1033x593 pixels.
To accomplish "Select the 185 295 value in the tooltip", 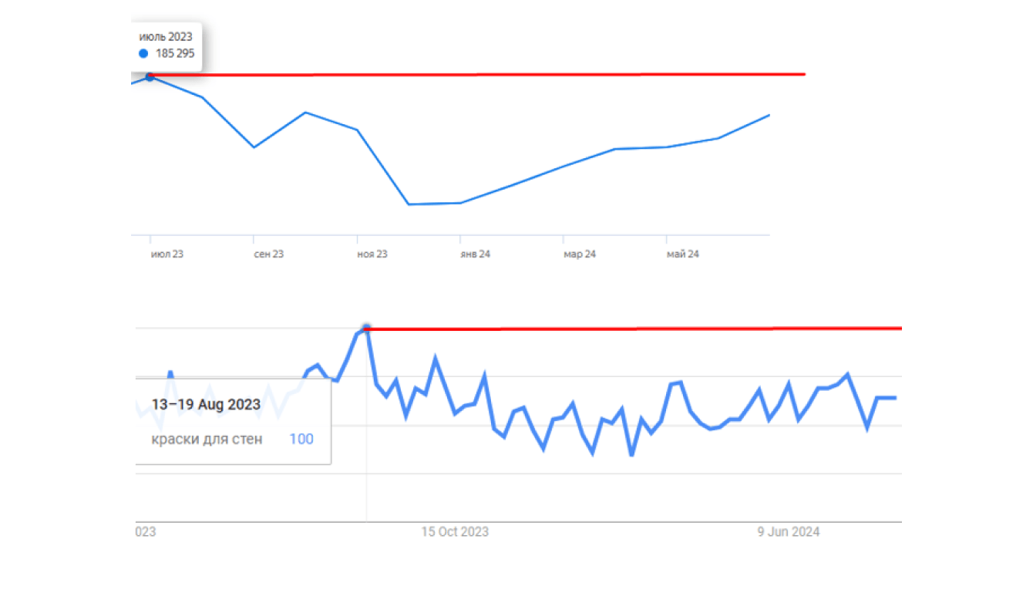I will (x=175, y=54).
